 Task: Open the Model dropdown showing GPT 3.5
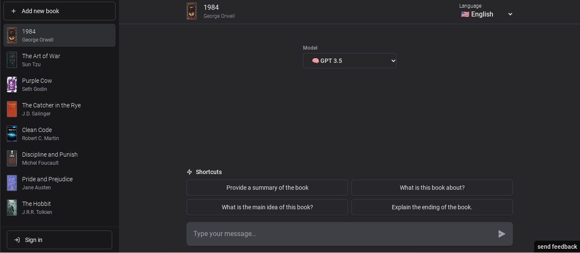(x=349, y=60)
